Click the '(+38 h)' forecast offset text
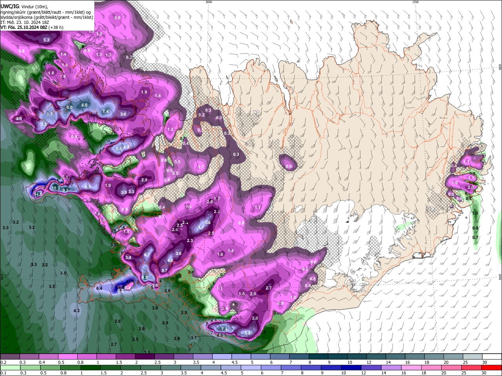 tap(56, 27)
